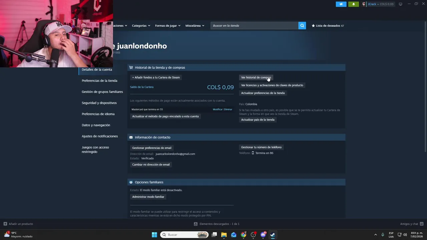This screenshot has width=427, height=240.
Task: Click Actualizar preferencias de la tienda
Action: point(263,93)
